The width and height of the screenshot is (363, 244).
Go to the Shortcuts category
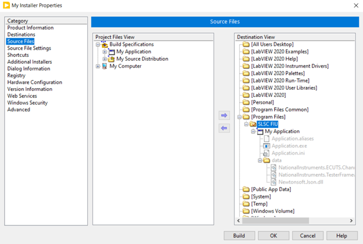coord(18,55)
